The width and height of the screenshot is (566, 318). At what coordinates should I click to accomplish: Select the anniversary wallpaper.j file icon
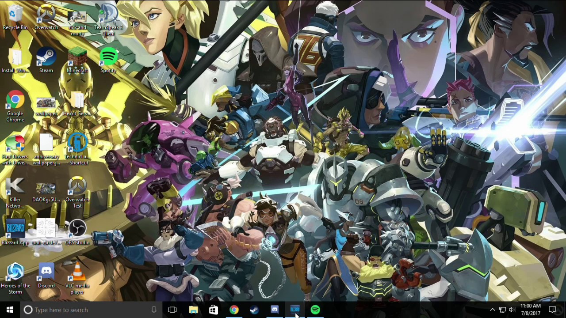point(46,150)
